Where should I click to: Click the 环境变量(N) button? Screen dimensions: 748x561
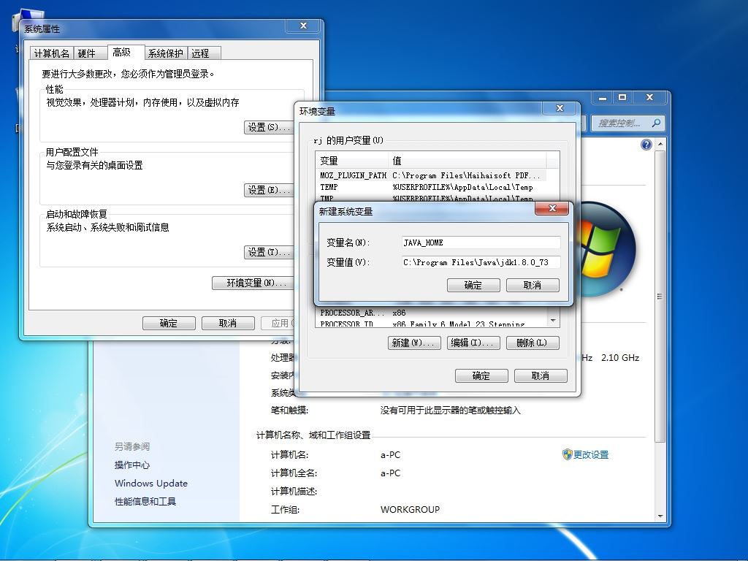253,283
